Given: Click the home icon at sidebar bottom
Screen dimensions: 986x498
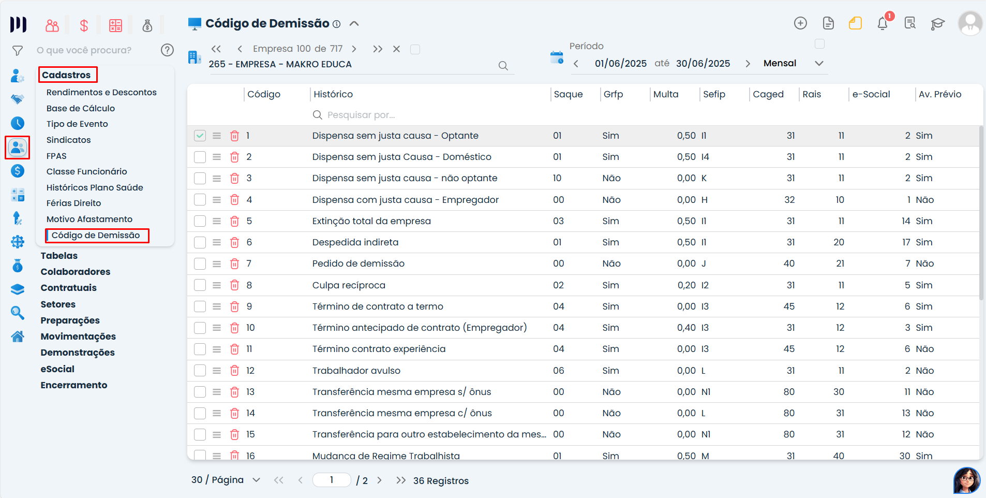Looking at the screenshot, I should 18,336.
